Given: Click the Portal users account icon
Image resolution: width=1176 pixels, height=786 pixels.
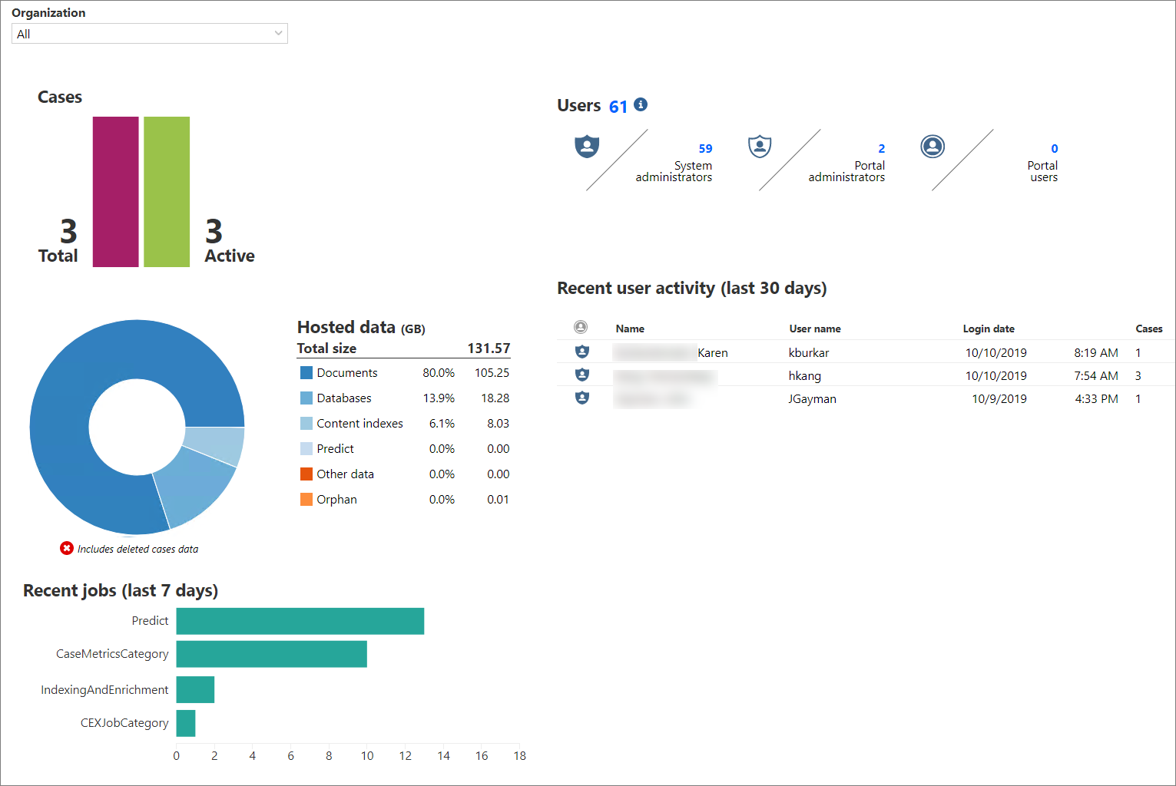Looking at the screenshot, I should [x=933, y=146].
